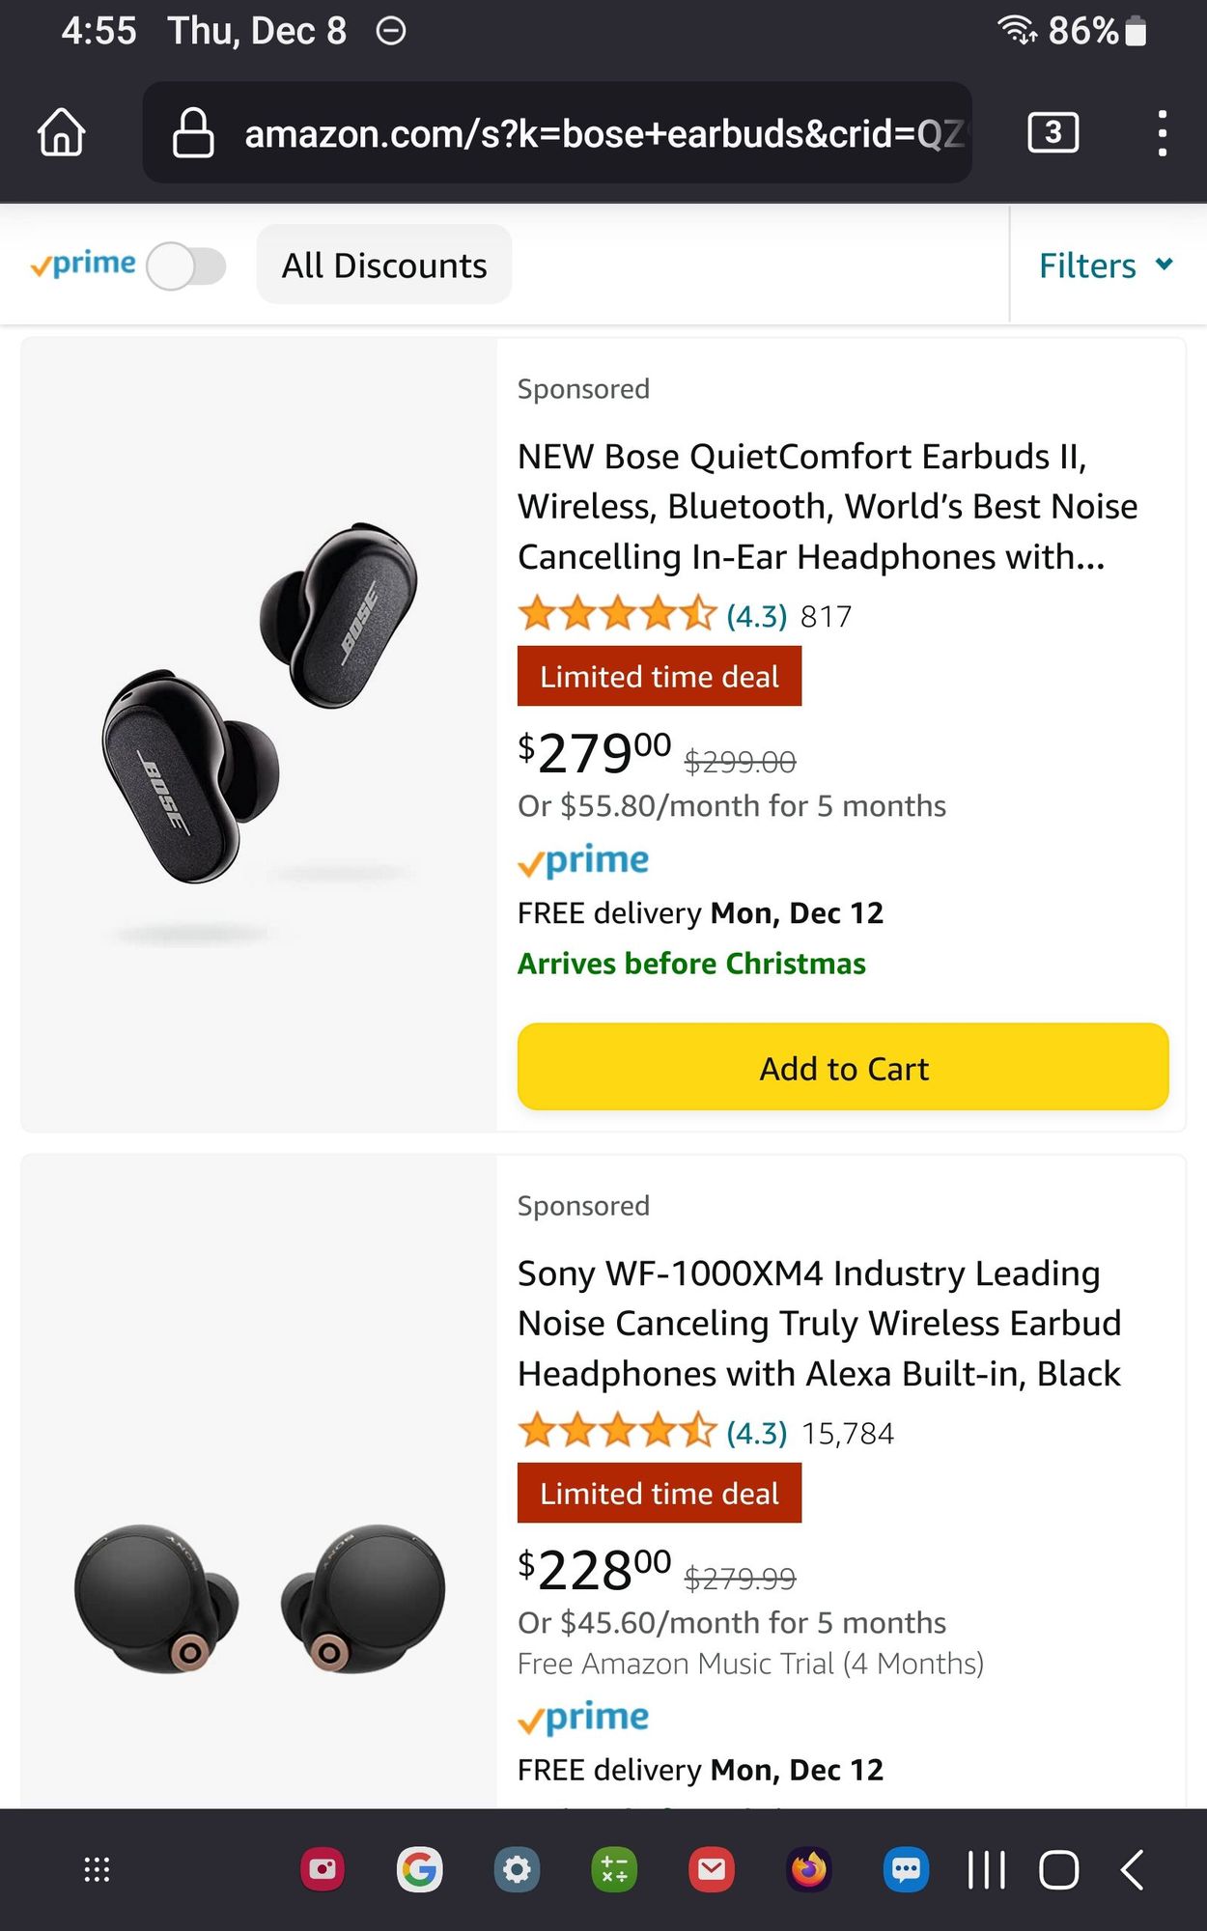Select the All Discounts filter chip
Screen dimensions: 1207x1931
coord(384,266)
